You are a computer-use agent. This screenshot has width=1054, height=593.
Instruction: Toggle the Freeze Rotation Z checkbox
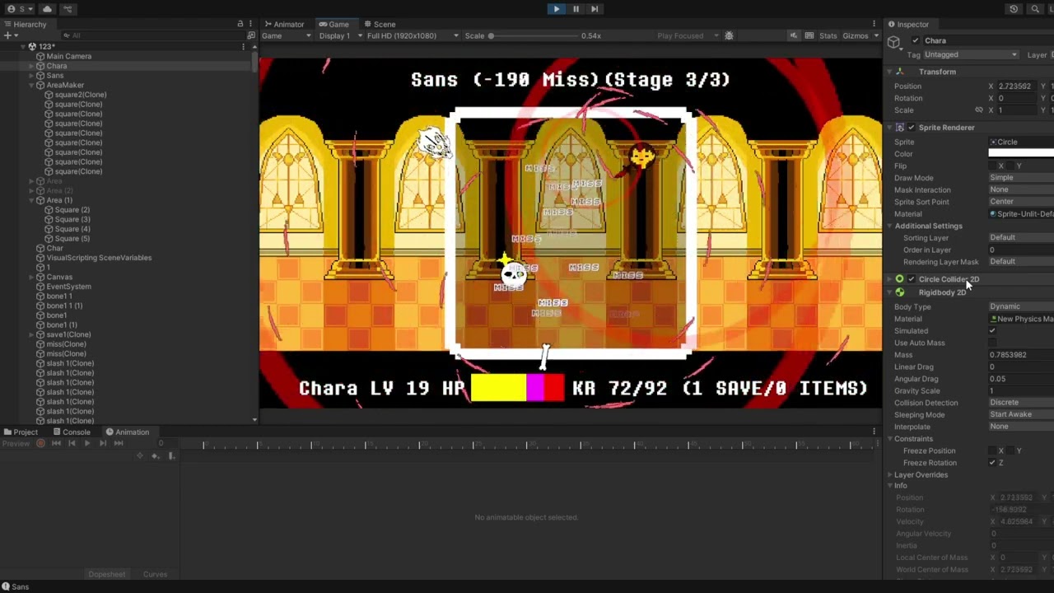coord(992,463)
